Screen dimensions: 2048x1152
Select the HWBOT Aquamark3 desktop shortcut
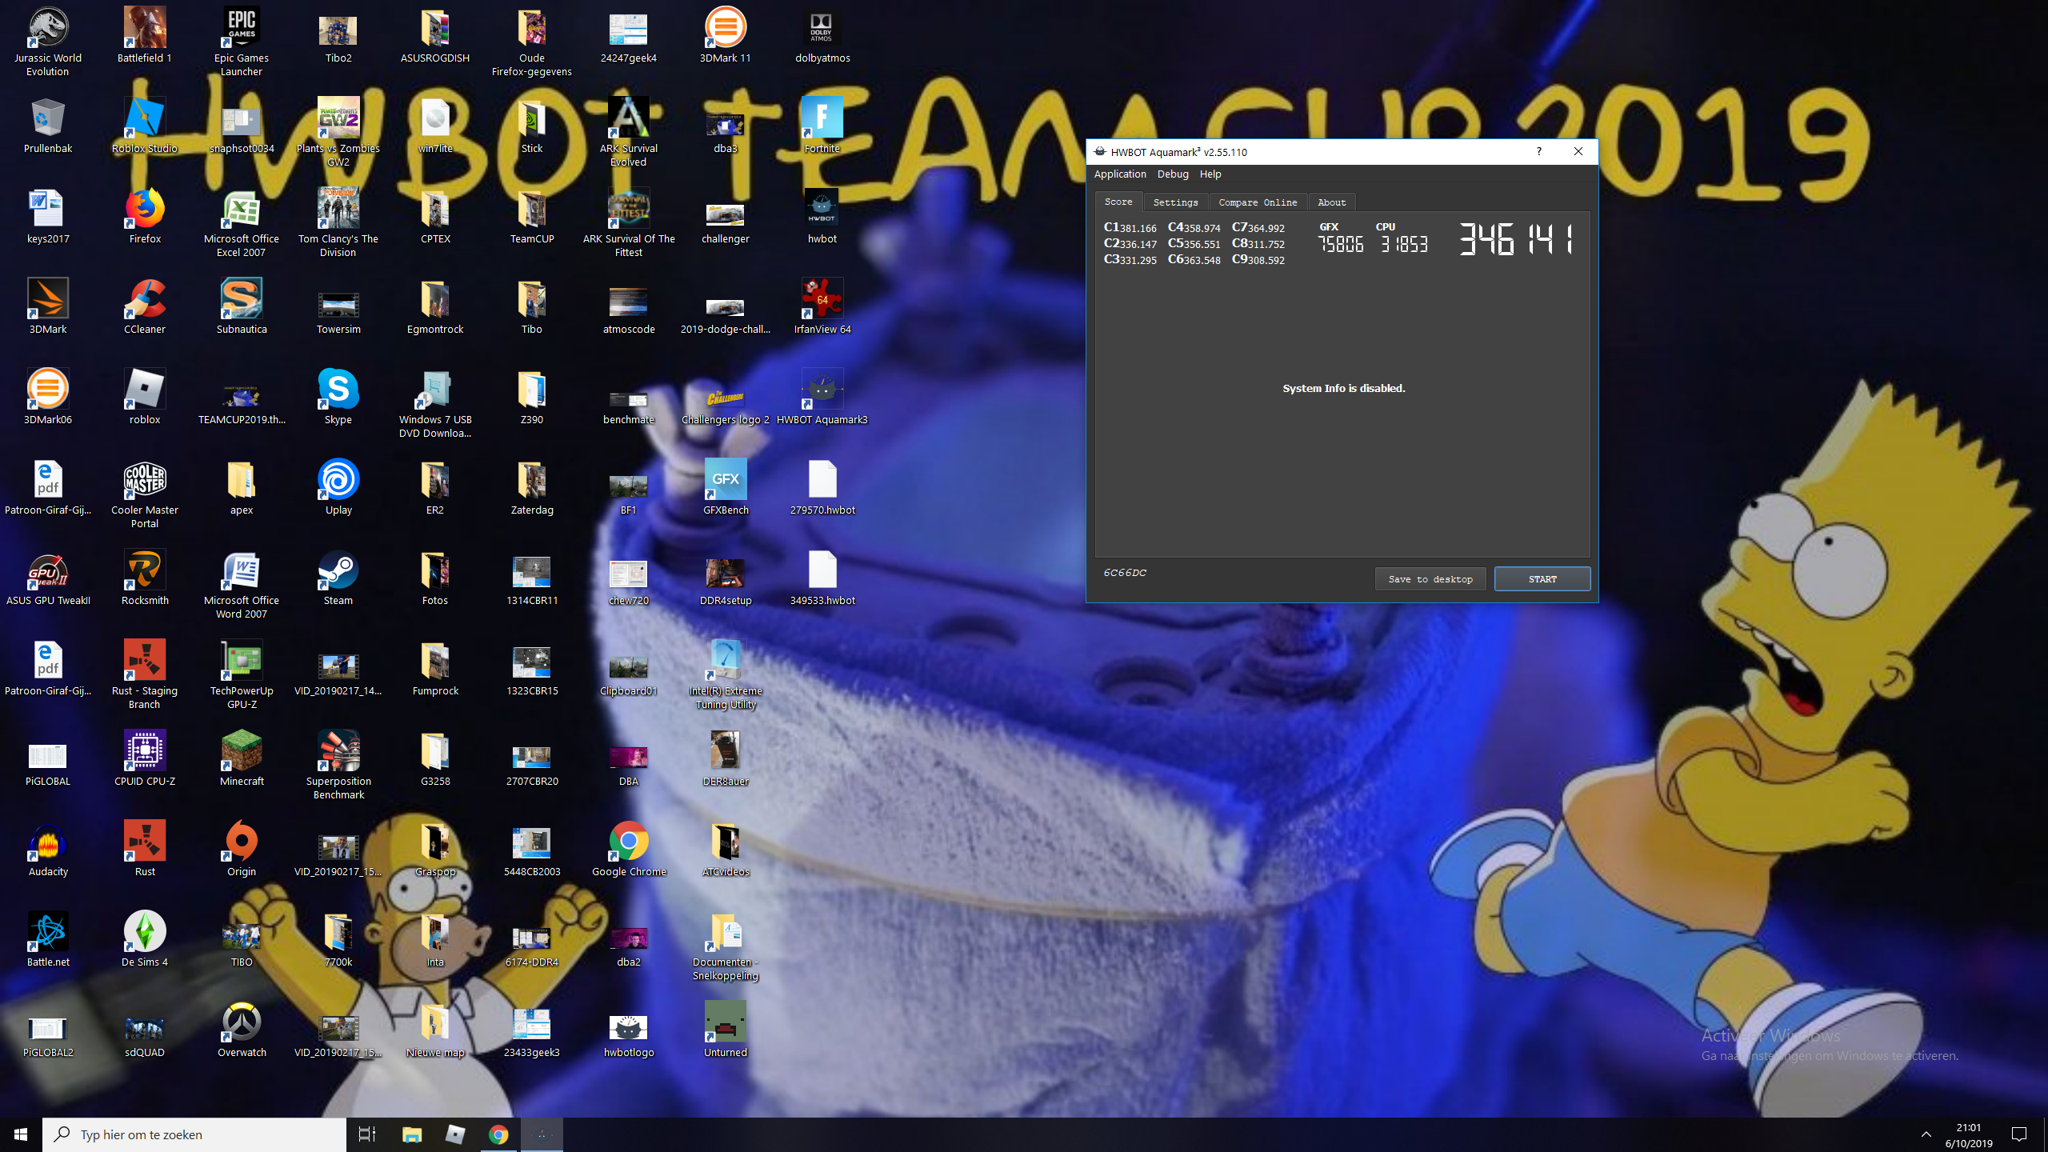(x=822, y=398)
